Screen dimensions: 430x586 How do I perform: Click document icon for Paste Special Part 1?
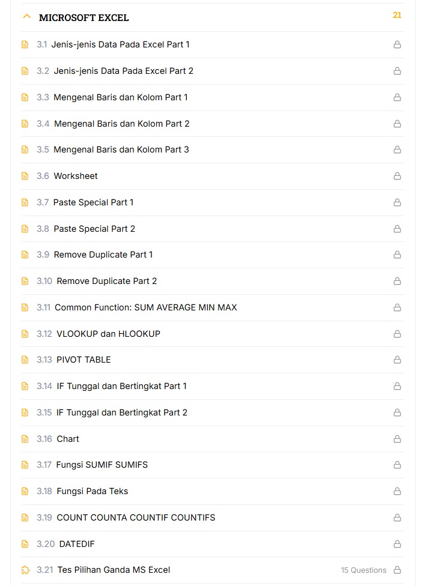[x=25, y=203]
